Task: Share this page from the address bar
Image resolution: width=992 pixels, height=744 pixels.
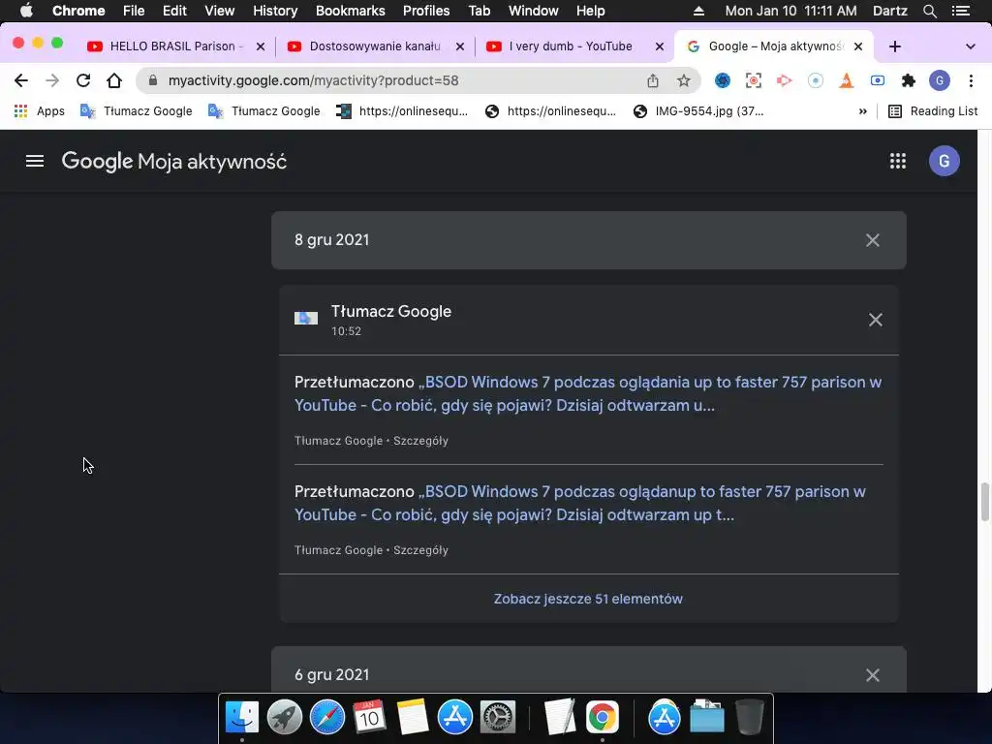Action: tap(653, 80)
